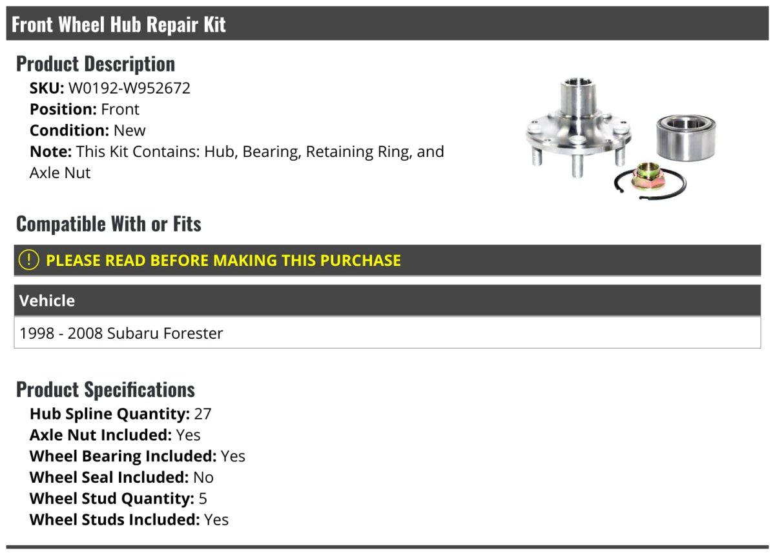Click the wheel bearing in the product photo
Screen dimensions: 775x555
coord(687,137)
